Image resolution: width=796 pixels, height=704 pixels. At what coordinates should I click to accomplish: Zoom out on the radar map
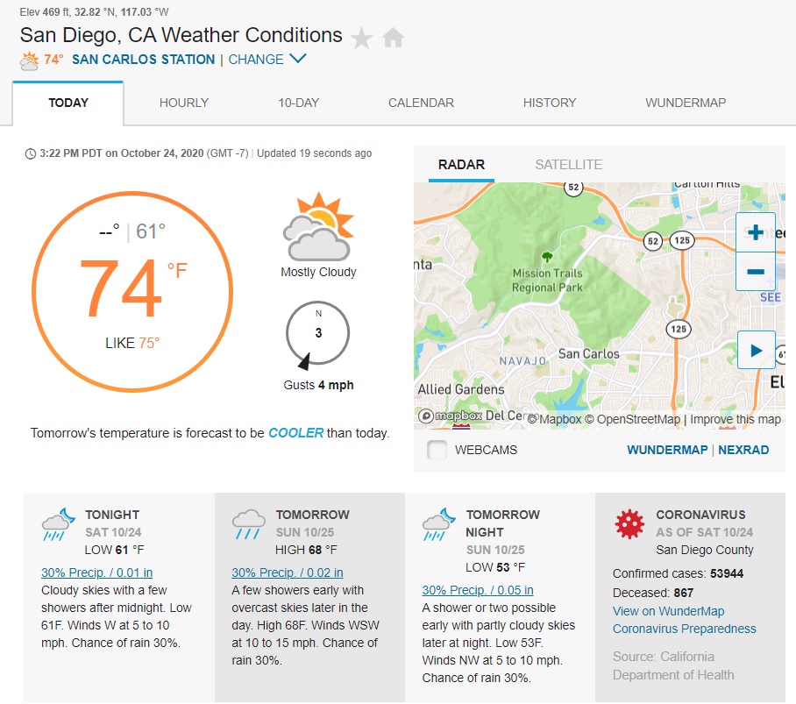[x=756, y=272]
